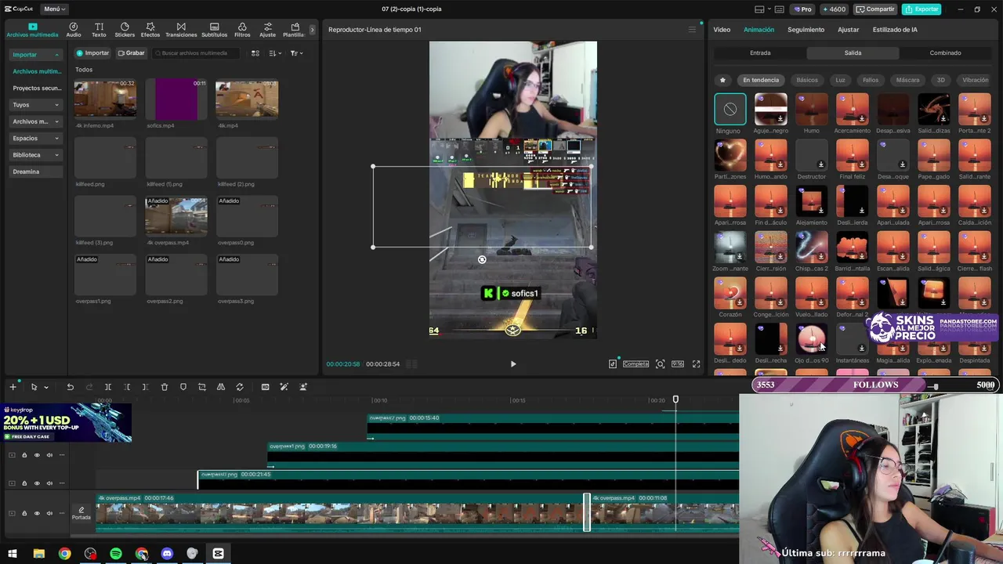Click the timeline playhead marker
The image size is (1003, 564).
click(x=675, y=400)
